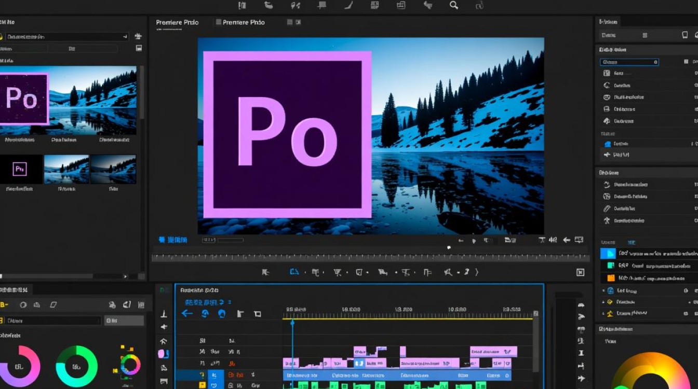Click the dark text field in the lower-left panel
698x389 pixels.
(x=52, y=321)
